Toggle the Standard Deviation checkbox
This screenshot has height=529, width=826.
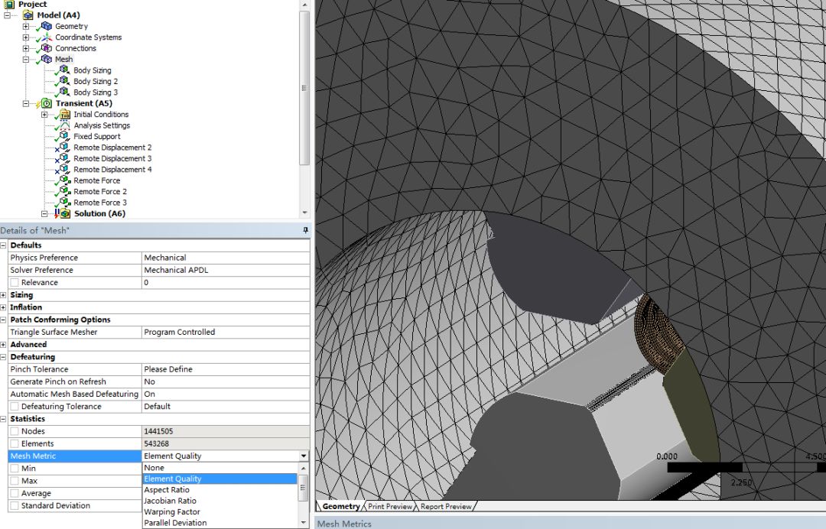click(15, 506)
